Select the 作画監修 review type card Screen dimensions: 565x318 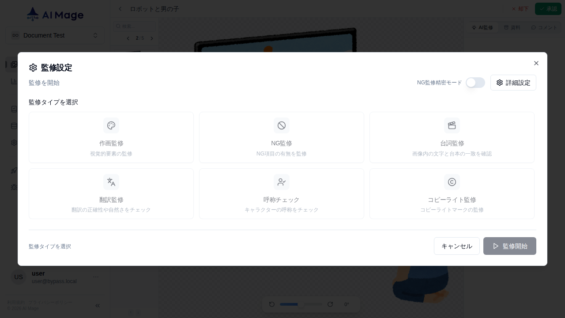tap(111, 137)
